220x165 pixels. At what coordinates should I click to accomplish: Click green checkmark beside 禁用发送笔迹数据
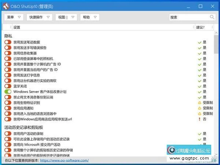pos(199,43)
